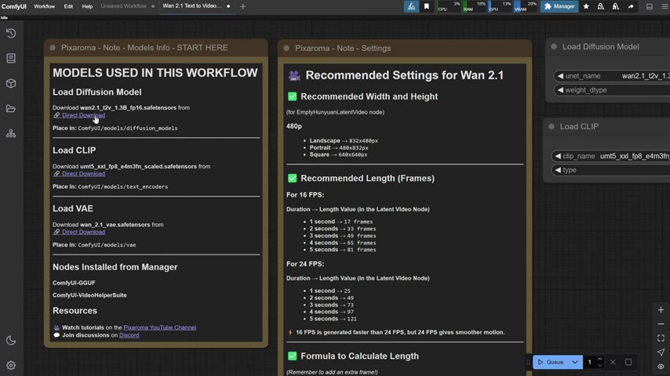This screenshot has width=670, height=376.
Task: Open Settings via the gear icon
Action: (11, 365)
